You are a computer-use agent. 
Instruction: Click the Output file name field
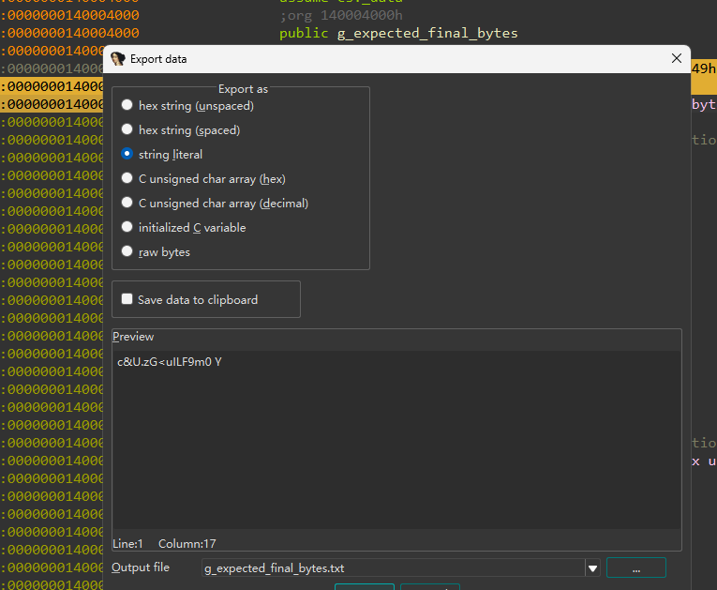pos(394,568)
